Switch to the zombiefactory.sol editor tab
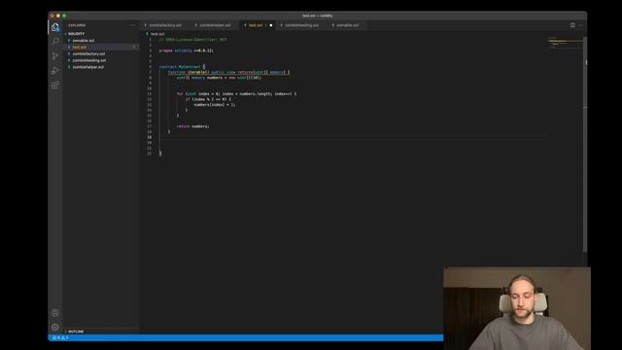The image size is (622, 350). point(163,25)
